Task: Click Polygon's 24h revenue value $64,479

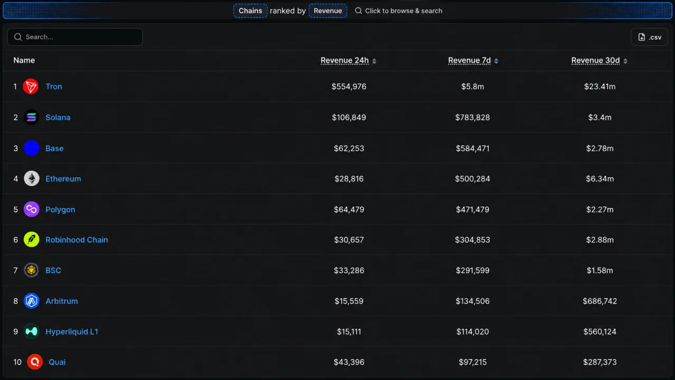Action: 349,210
